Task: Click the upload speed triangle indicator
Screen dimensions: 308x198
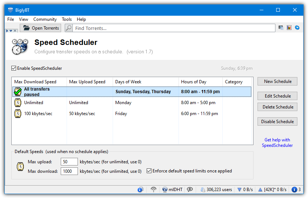Action: [x=260, y=190]
